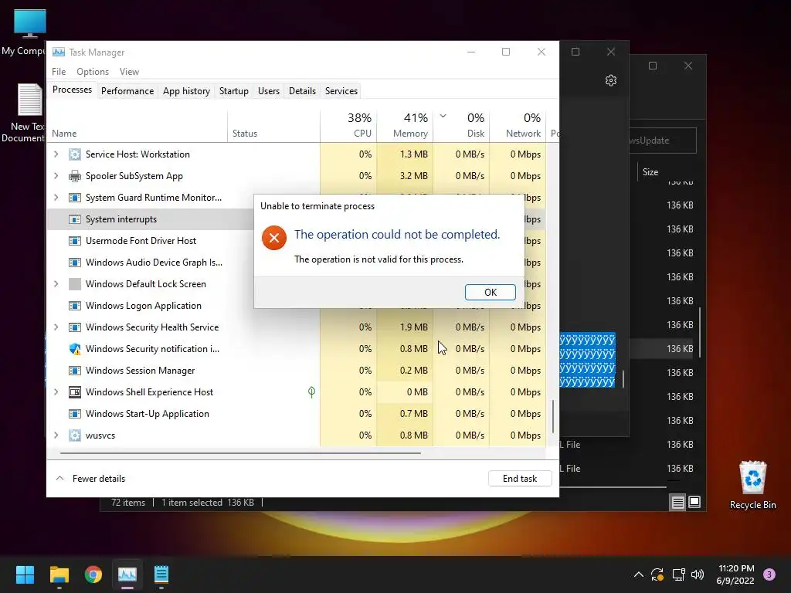This screenshot has height=593, width=791.
Task: Open the Windows Start menu
Action: [25, 574]
